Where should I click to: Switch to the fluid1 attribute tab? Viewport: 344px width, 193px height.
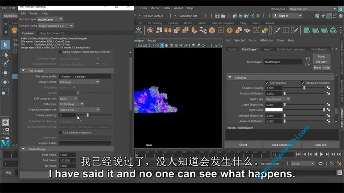pyautogui.click(x=232, y=50)
